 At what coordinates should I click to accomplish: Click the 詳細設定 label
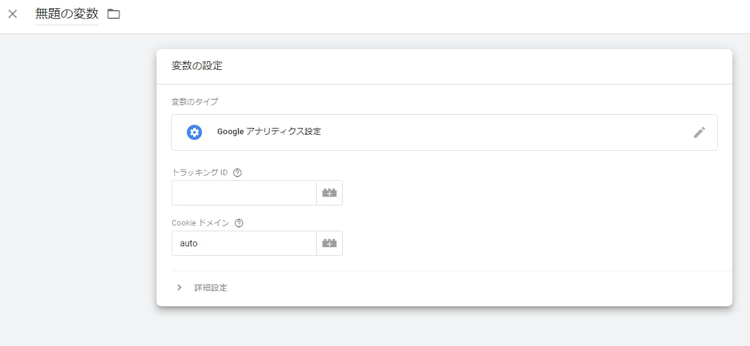(x=211, y=288)
